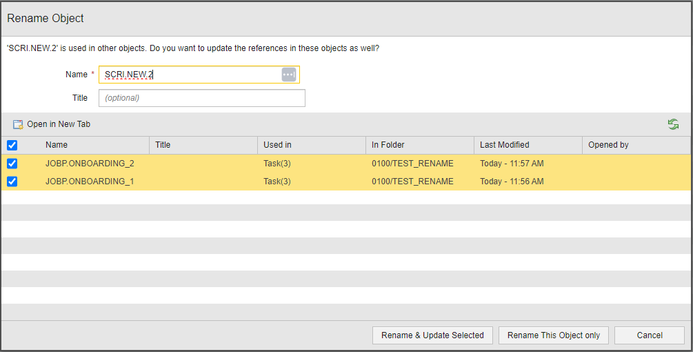693x352 pixels.
Task: Sort by the Last Modified column header
Action: point(505,145)
